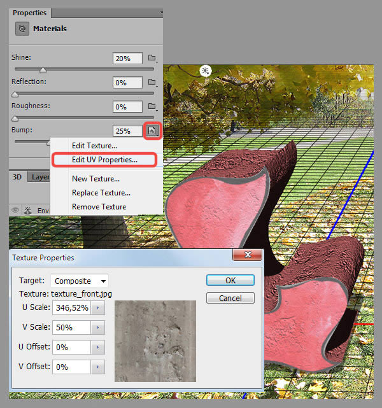Viewport: 382px width, 408px height.
Task: Open the Reflection texture folder icon
Action: (152, 82)
